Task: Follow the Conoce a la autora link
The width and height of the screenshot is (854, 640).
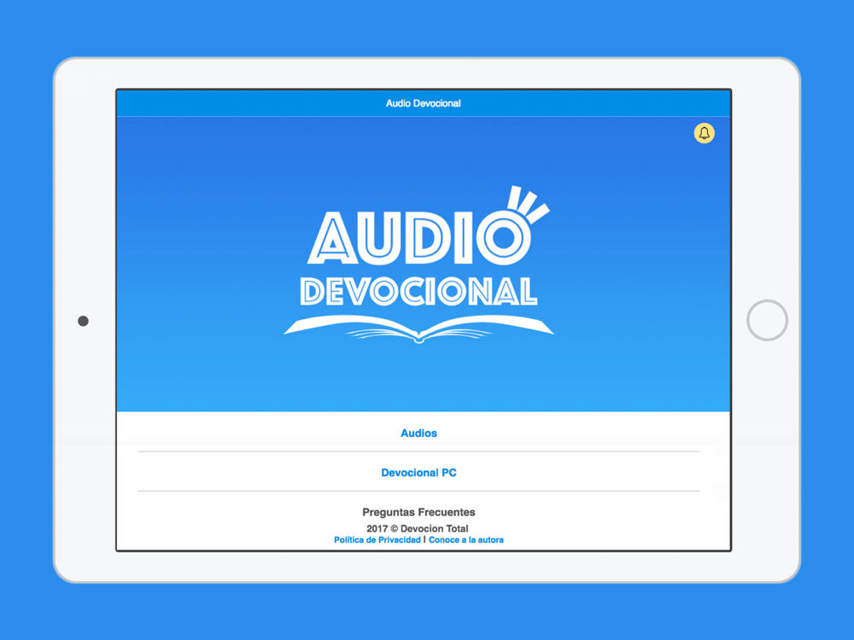Action: (465, 540)
